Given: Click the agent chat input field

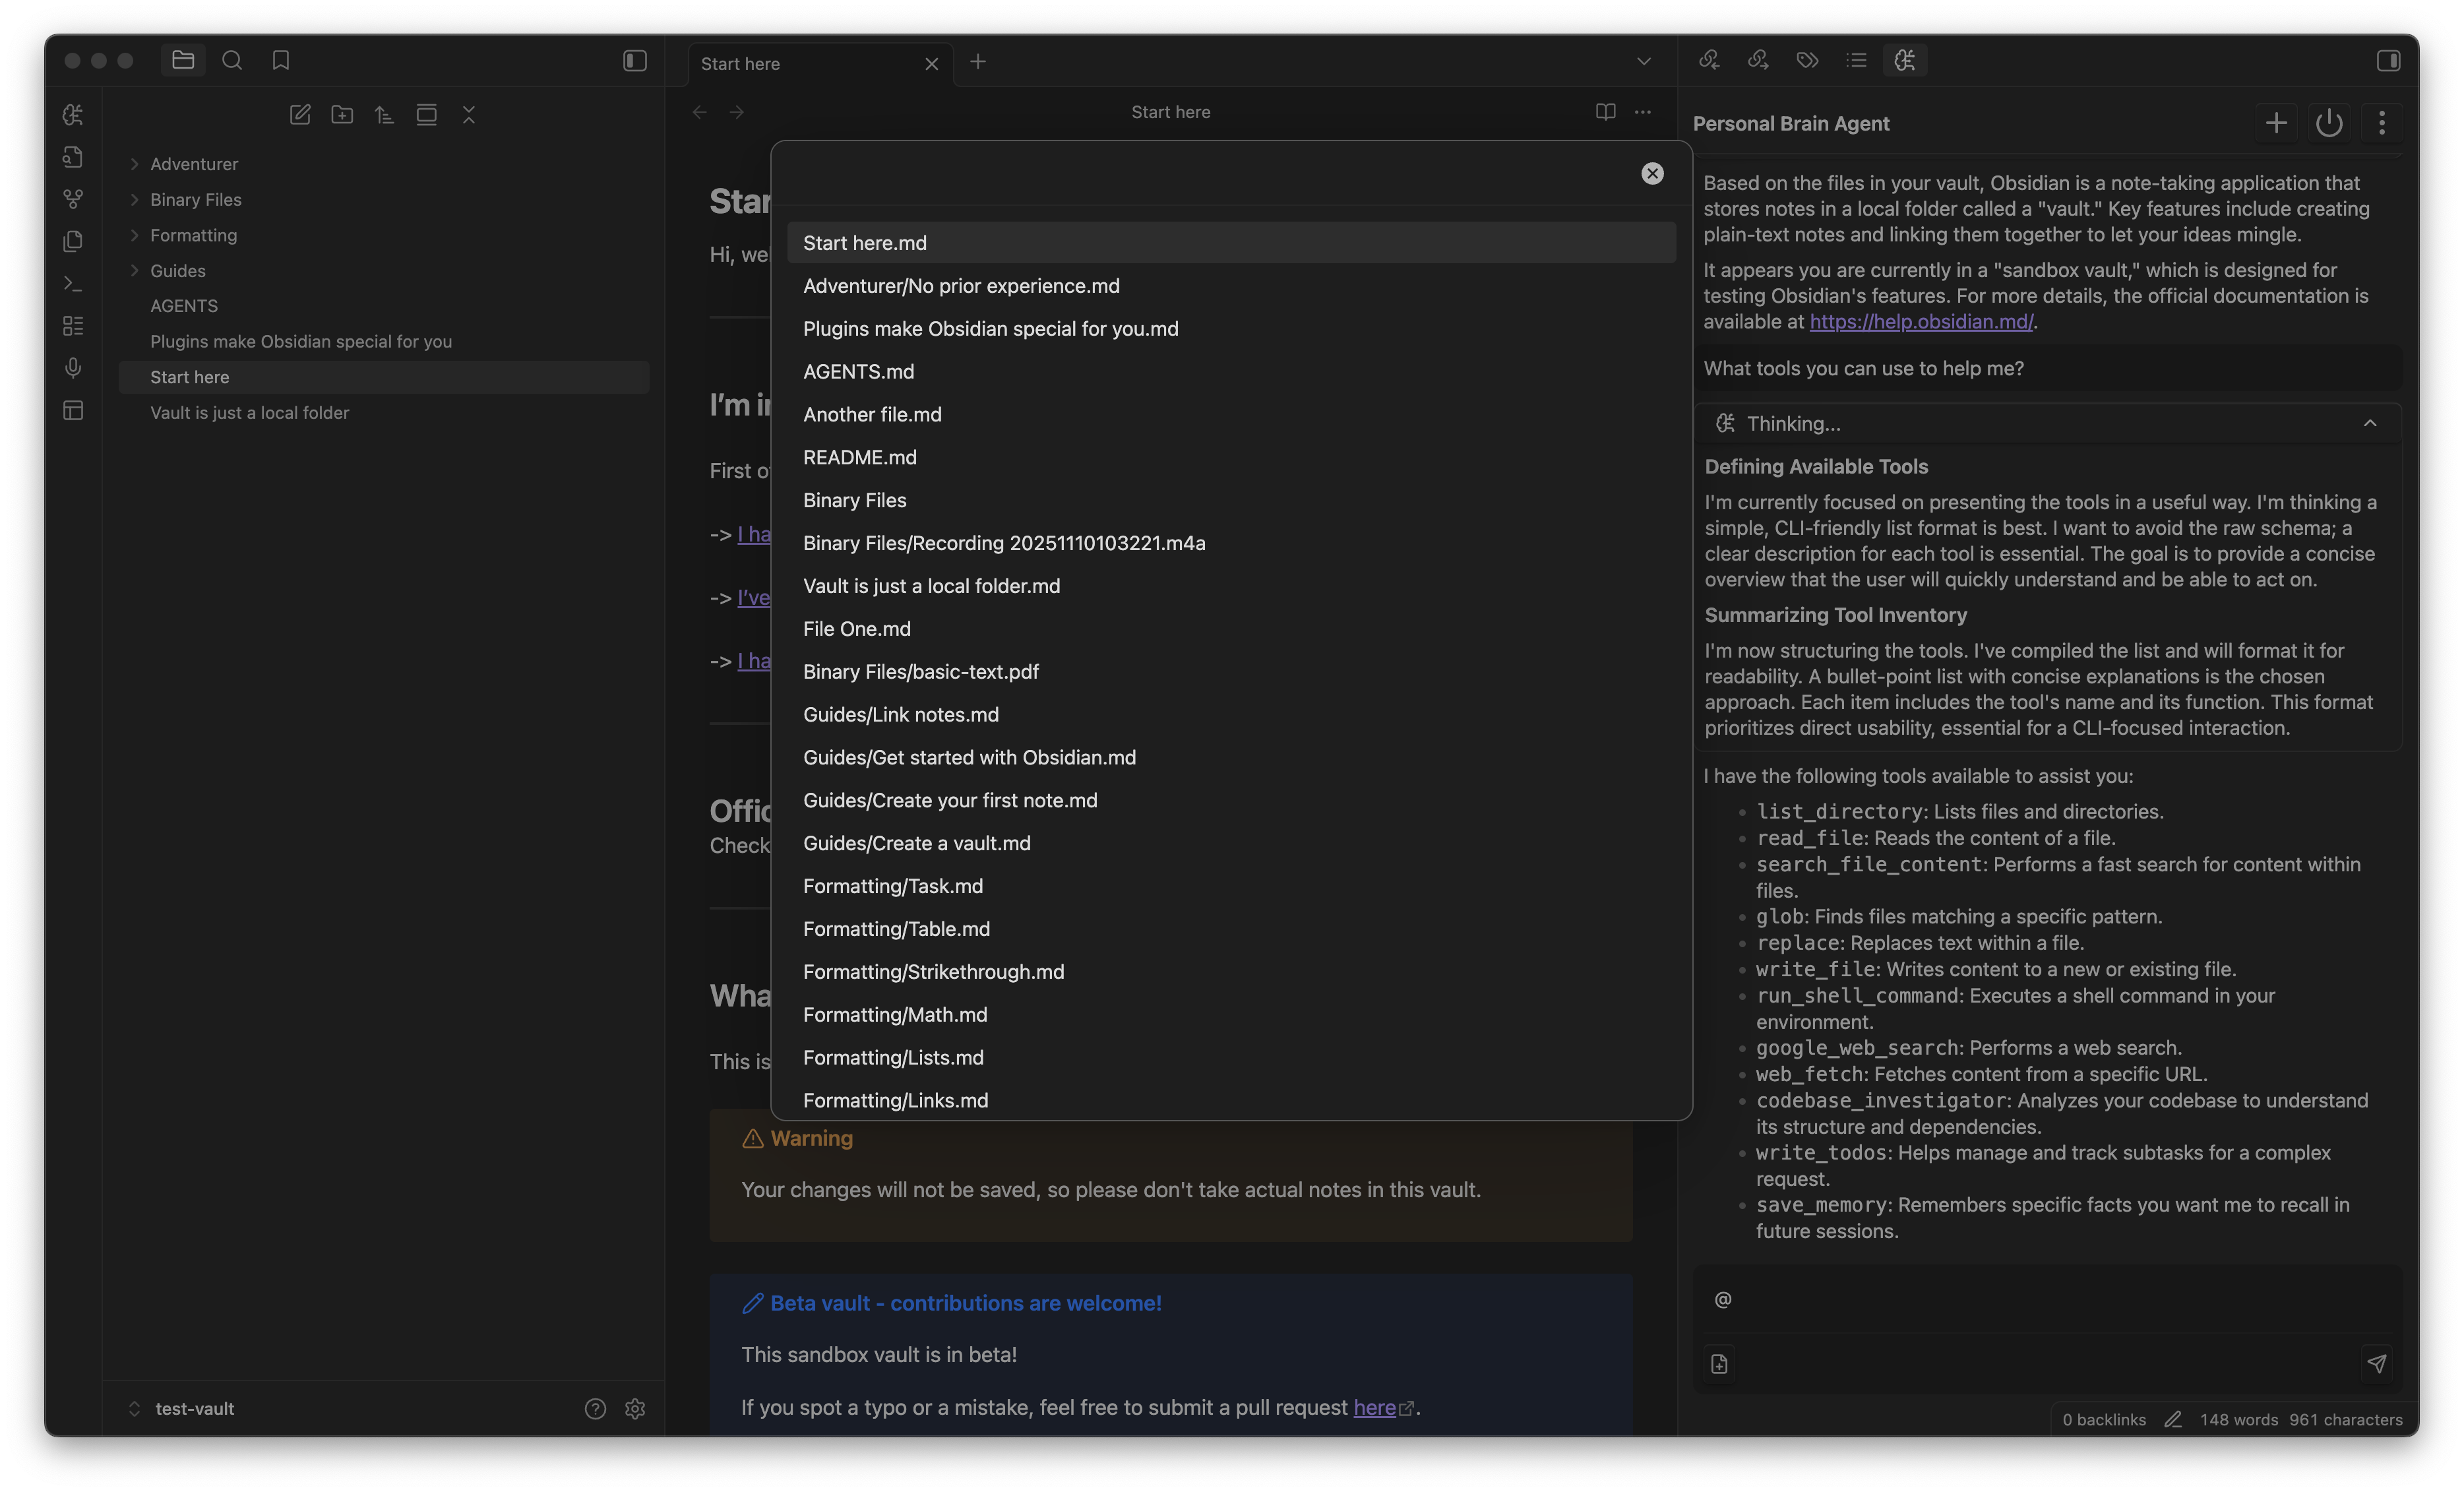Looking at the screenshot, I should tap(2040, 1300).
